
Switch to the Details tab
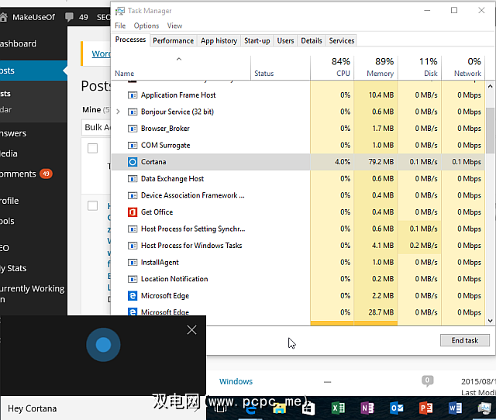click(312, 41)
